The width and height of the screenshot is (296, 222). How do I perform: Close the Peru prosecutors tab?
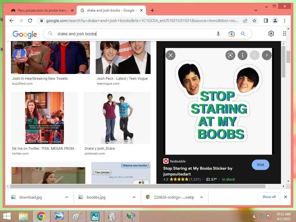pyautogui.click(x=72, y=10)
